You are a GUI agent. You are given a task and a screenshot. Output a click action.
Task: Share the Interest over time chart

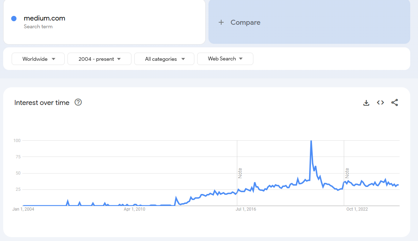[395, 102]
